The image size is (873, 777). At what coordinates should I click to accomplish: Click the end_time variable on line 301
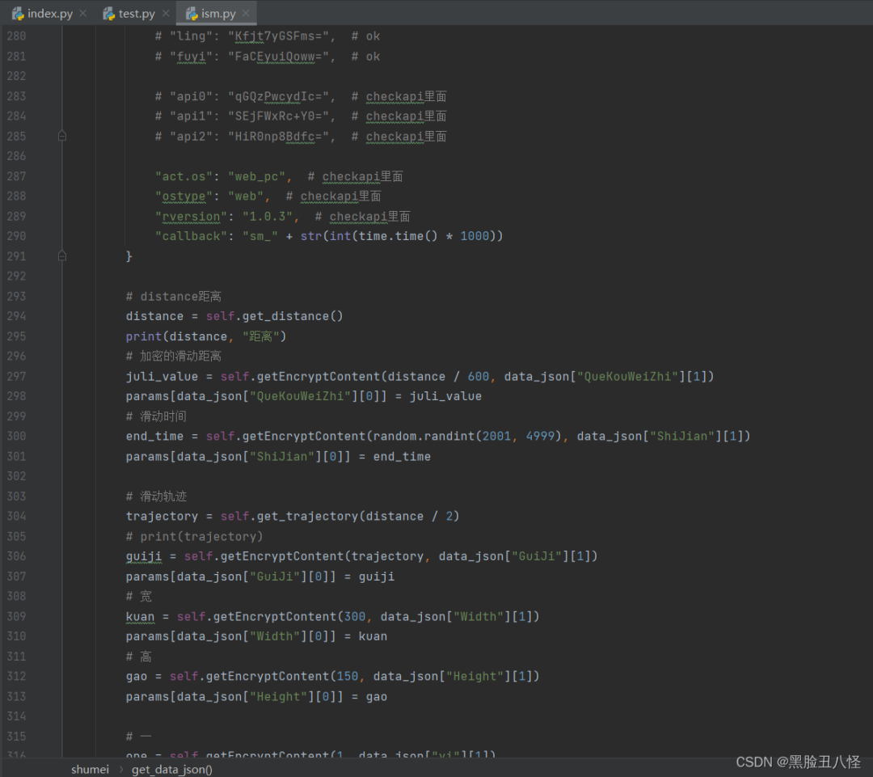click(402, 457)
